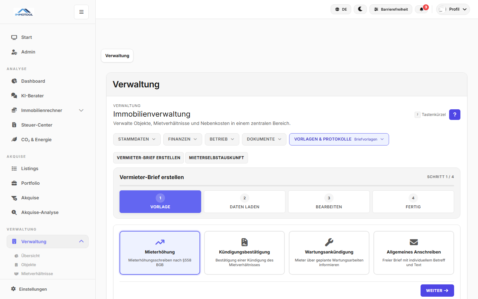Image resolution: width=478 pixels, height=299 pixels.
Task: Switch to the Mieterselbstauskunft tab
Action: pyautogui.click(x=216, y=158)
